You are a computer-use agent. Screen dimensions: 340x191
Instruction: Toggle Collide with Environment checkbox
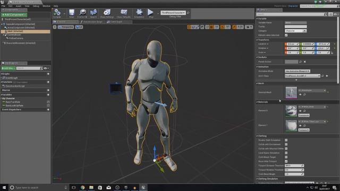(x=286, y=144)
